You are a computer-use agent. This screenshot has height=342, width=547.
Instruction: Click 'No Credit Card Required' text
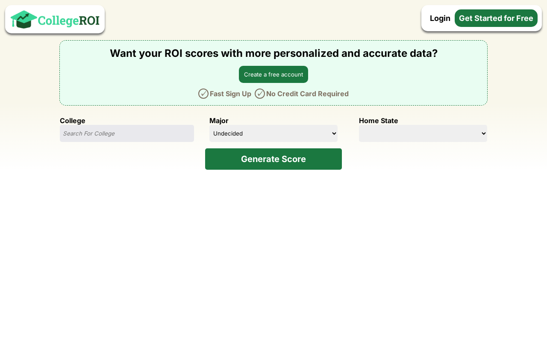pos(307,94)
